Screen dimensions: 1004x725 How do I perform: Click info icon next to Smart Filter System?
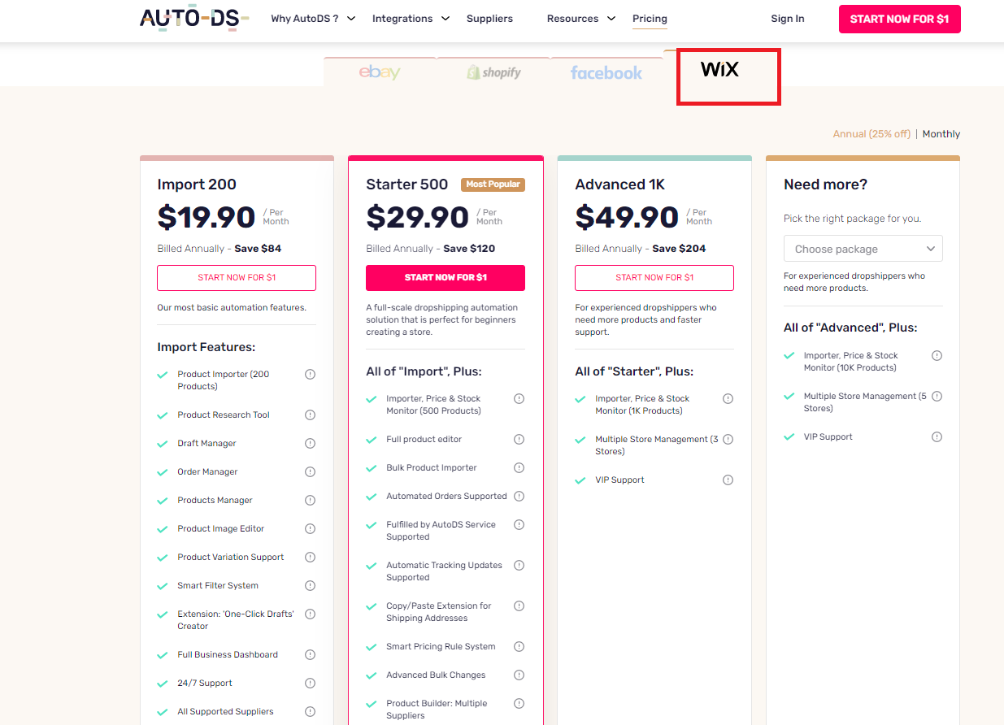click(x=310, y=585)
